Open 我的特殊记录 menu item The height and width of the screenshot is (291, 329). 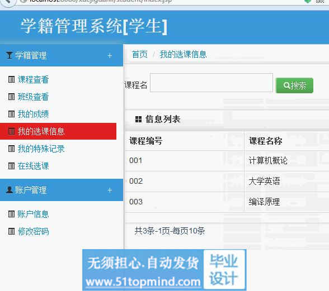[41, 149]
